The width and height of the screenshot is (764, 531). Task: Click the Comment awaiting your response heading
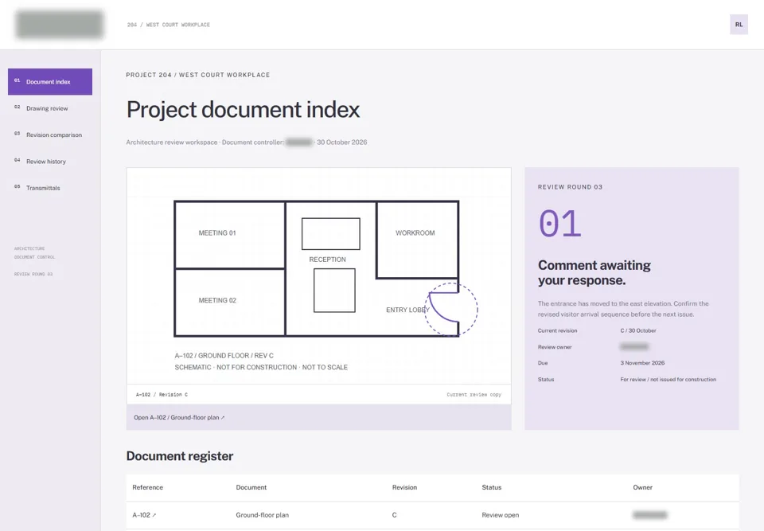pyautogui.click(x=594, y=272)
